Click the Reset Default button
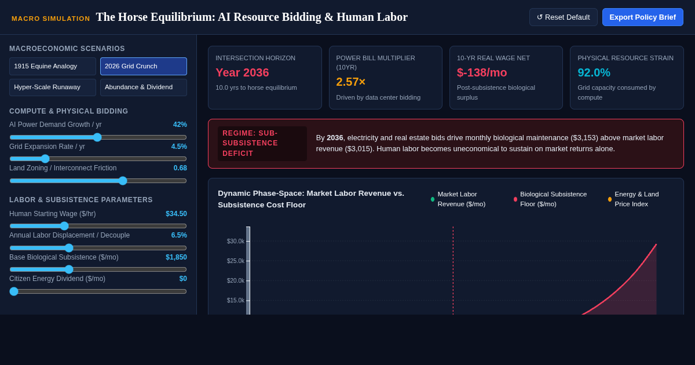The image size is (695, 365). 563,17
